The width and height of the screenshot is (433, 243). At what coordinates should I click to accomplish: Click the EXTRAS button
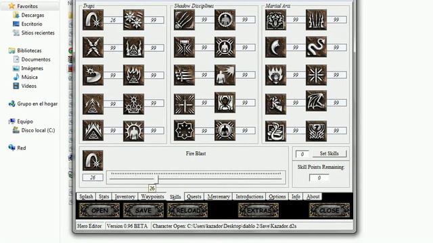[x=258, y=211]
